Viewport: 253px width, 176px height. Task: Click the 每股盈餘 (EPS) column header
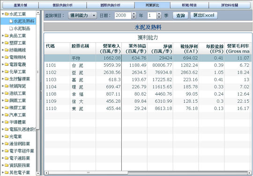click(211, 48)
